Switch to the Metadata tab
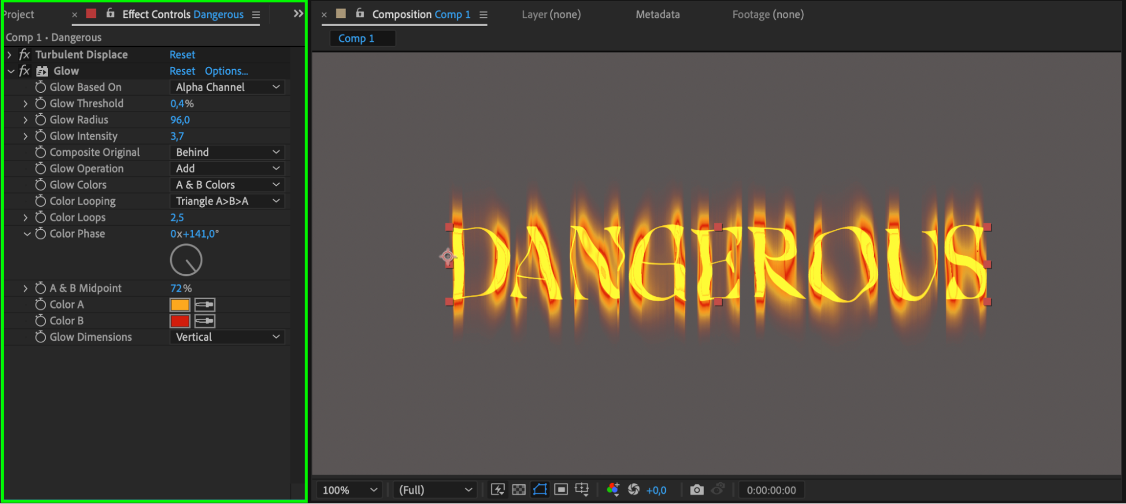This screenshot has width=1126, height=504. pos(657,15)
